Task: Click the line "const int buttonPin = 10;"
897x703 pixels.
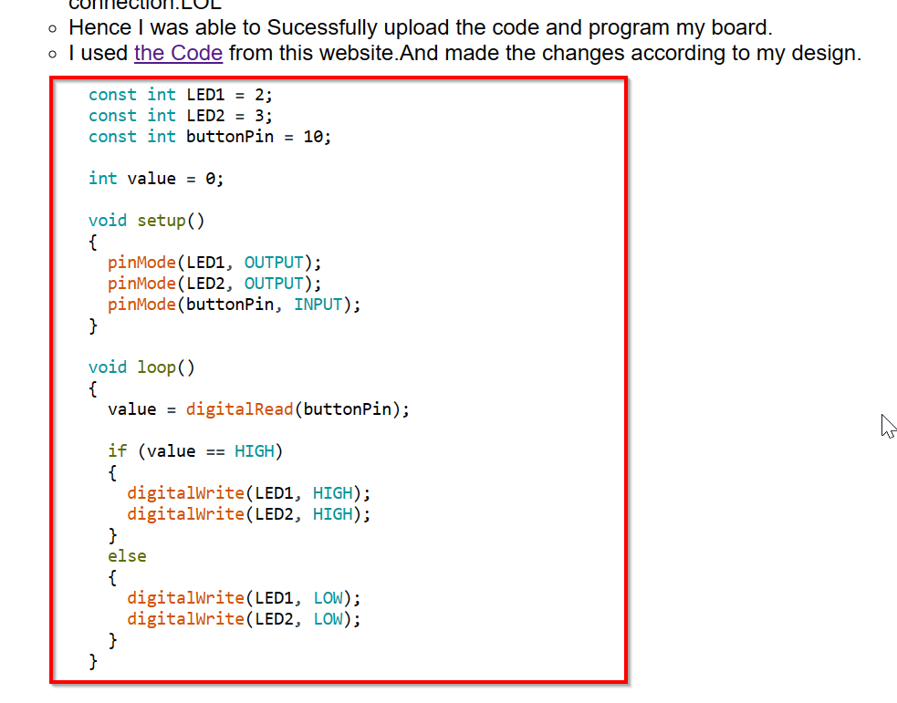Action: pos(210,137)
